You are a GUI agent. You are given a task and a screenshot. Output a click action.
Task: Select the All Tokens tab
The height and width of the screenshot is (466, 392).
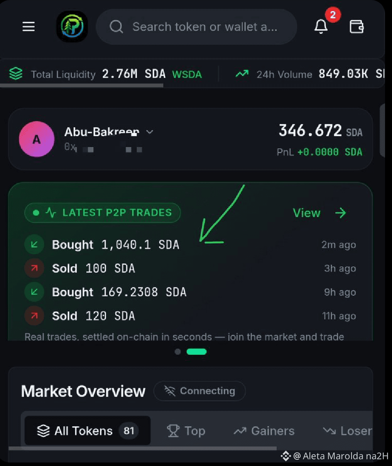click(x=88, y=430)
